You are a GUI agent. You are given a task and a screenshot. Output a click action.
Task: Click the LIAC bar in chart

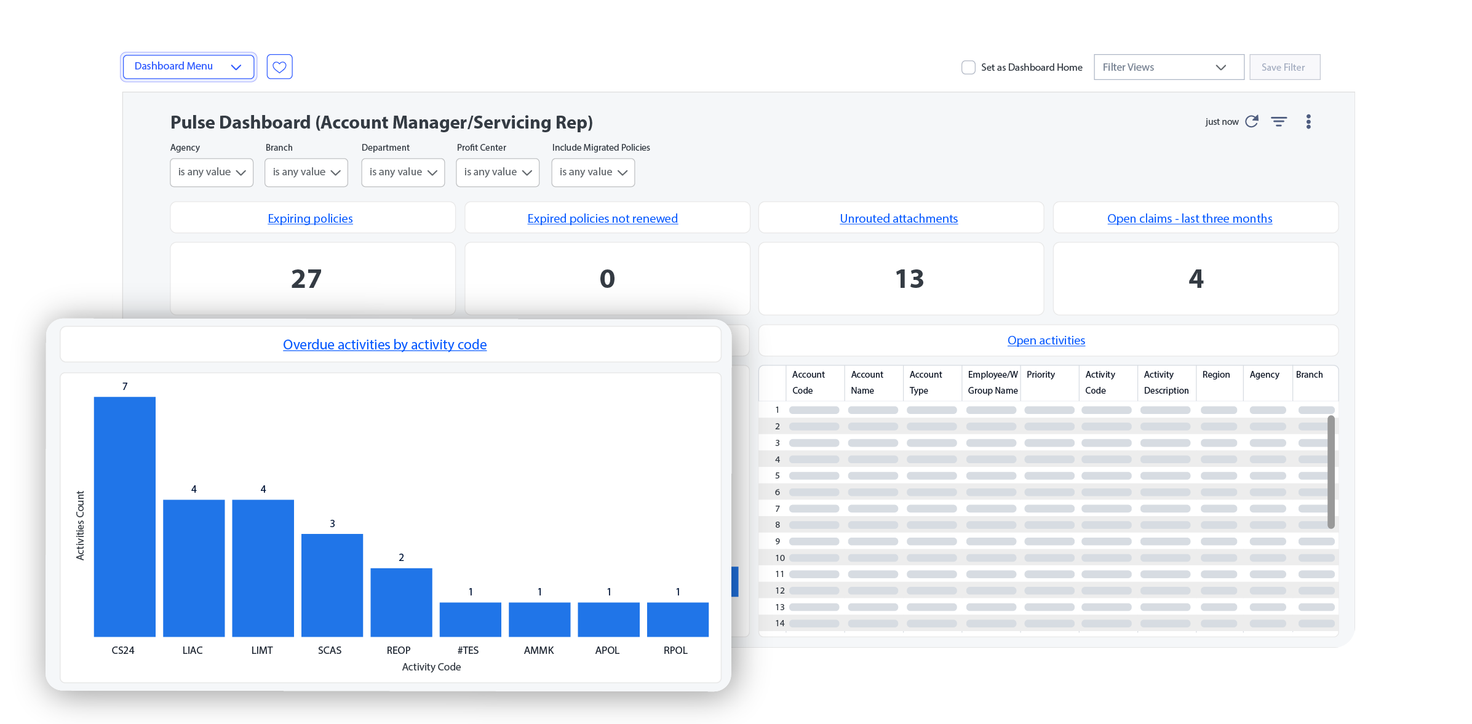194,568
